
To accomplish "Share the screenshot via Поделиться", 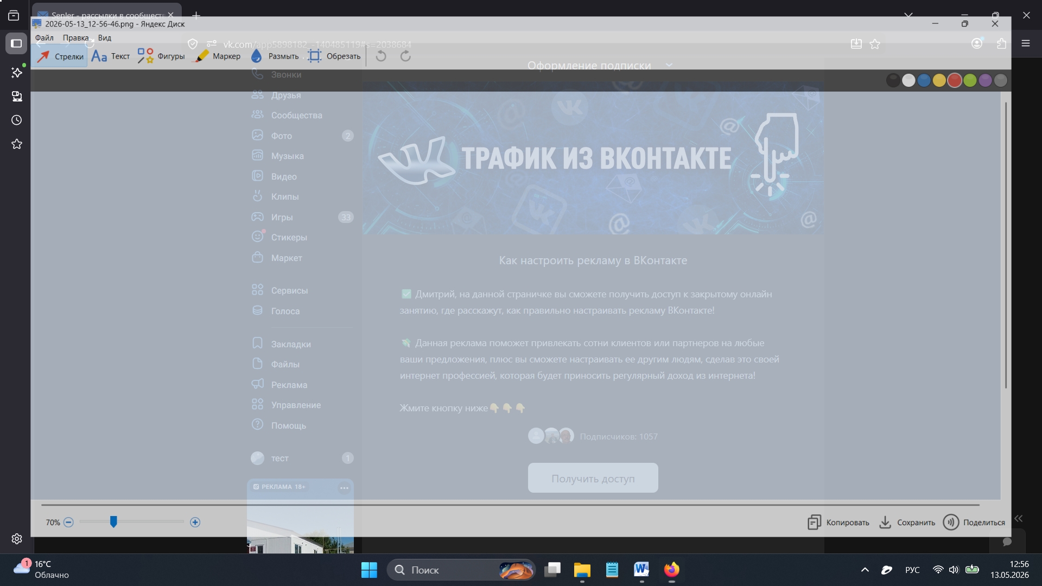I will click(x=974, y=523).
